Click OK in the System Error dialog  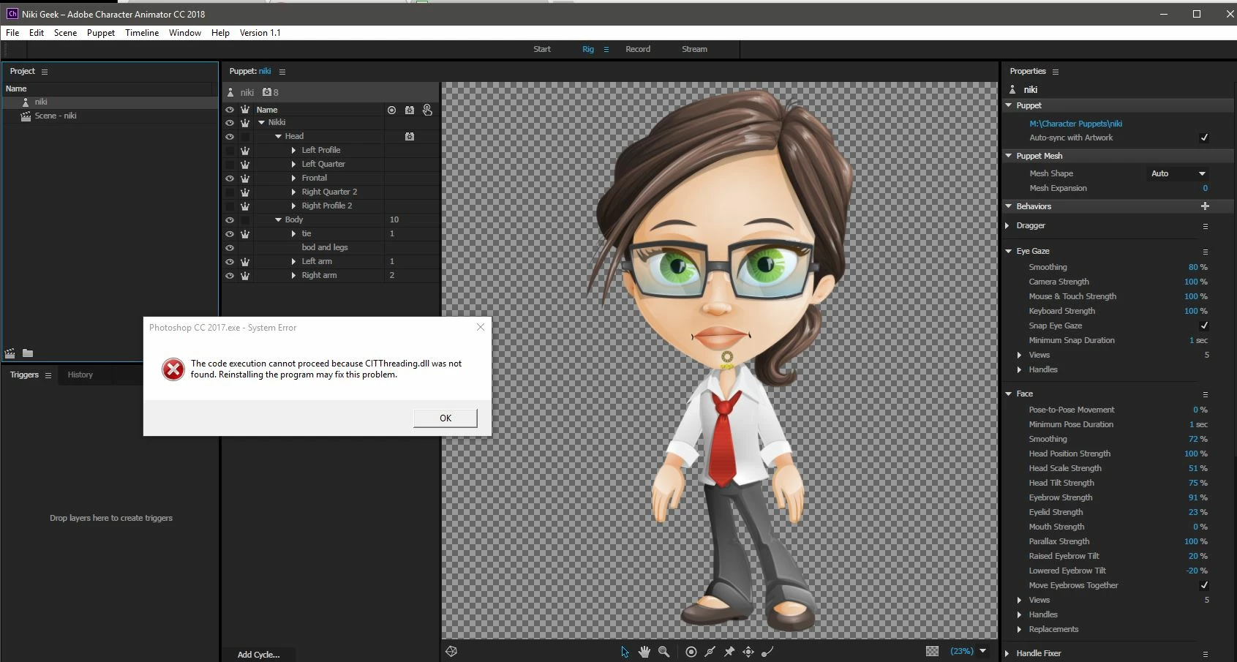pos(445,418)
